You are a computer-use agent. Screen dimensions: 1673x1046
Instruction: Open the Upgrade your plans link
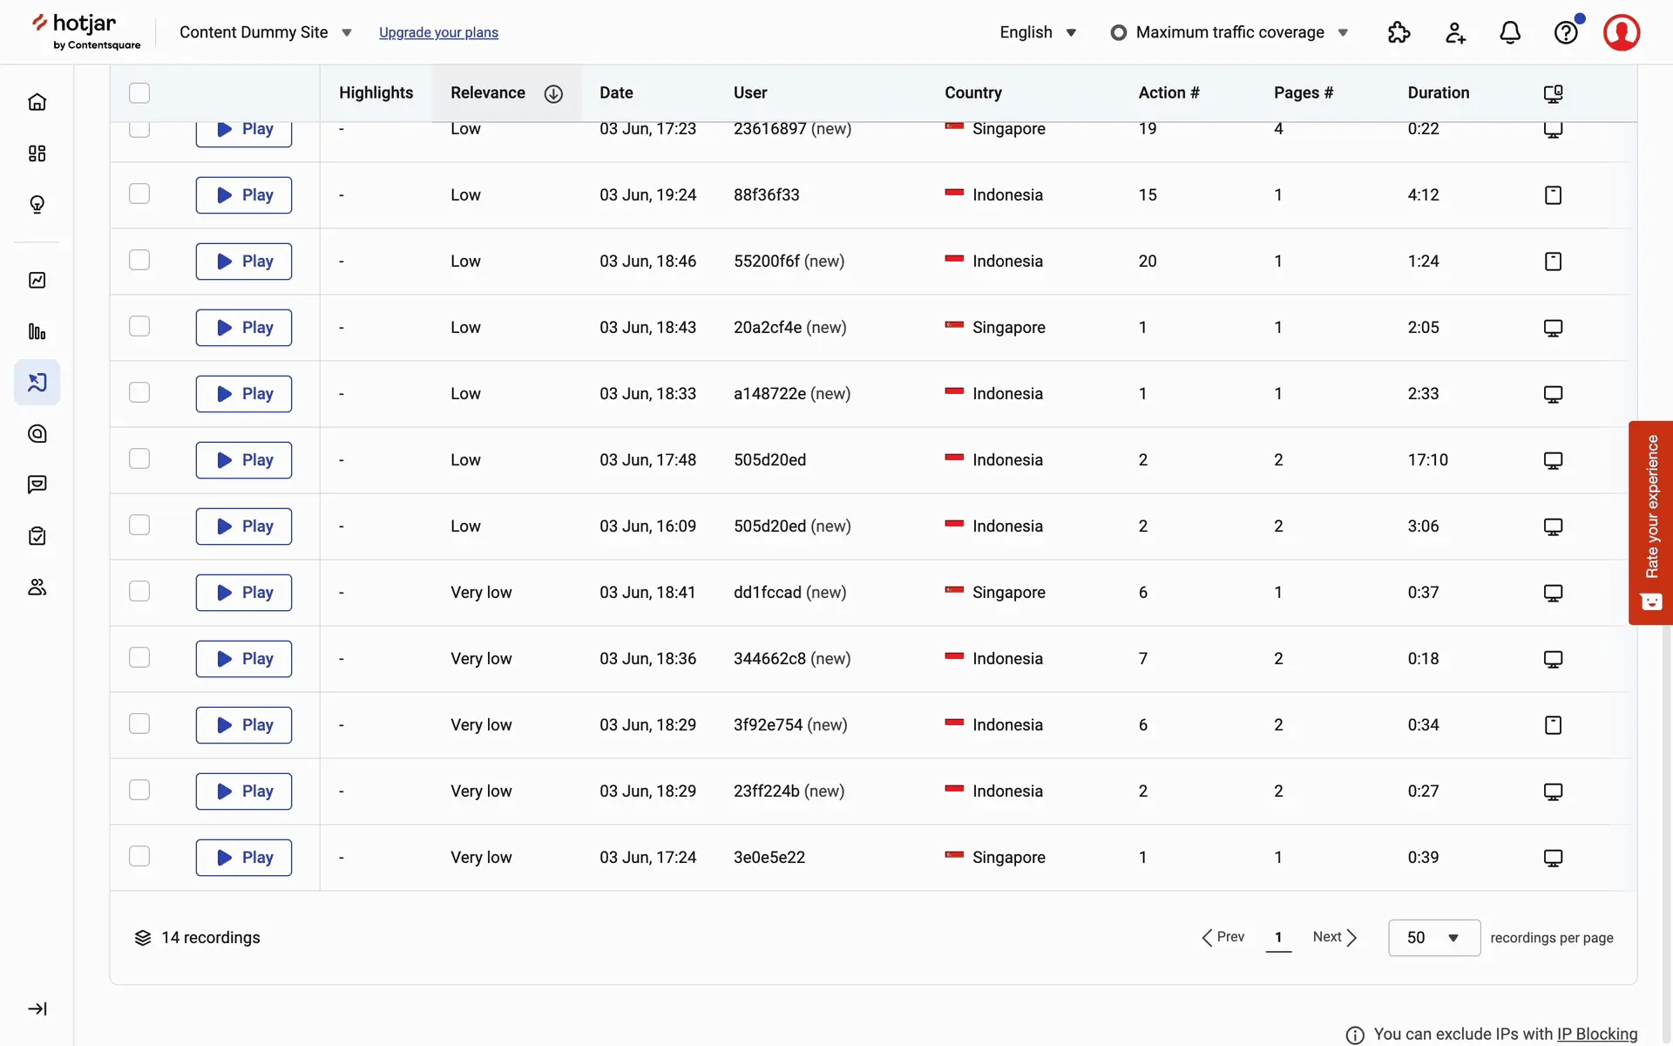[x=438, y=32]
